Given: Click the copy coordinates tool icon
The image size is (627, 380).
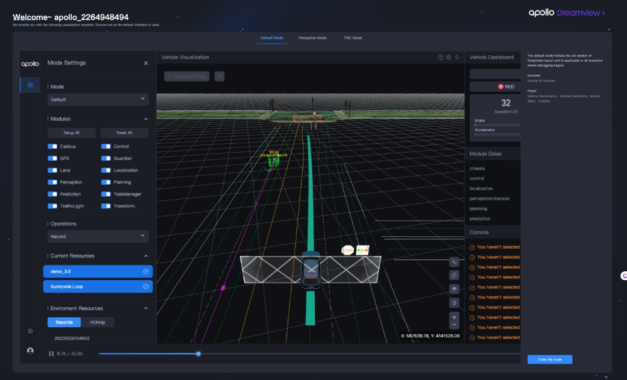Looking at the screenshot, I should tap(454, 275).
